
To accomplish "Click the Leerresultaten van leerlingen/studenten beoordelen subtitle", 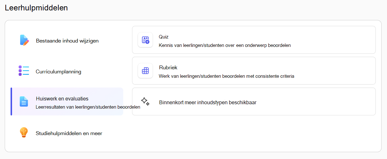I will tap(88, 107).
